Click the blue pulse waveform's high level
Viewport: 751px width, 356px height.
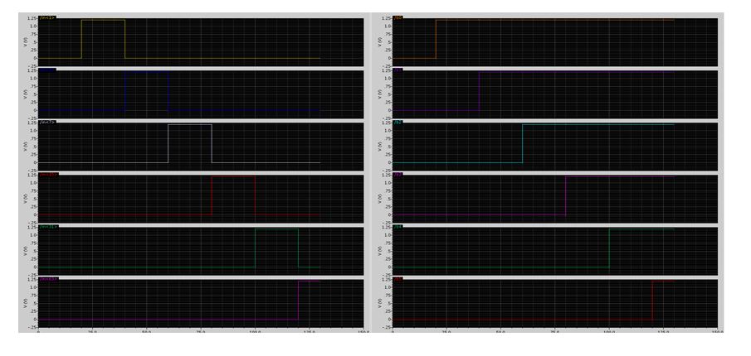click(x=147, y=72)
